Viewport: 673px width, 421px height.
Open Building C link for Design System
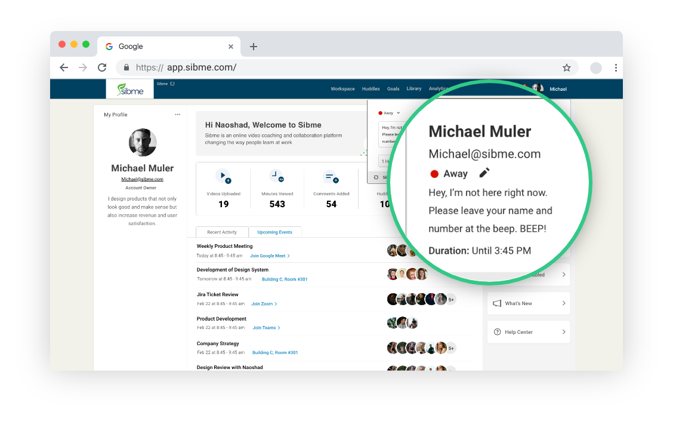click(x=285, y=279)
